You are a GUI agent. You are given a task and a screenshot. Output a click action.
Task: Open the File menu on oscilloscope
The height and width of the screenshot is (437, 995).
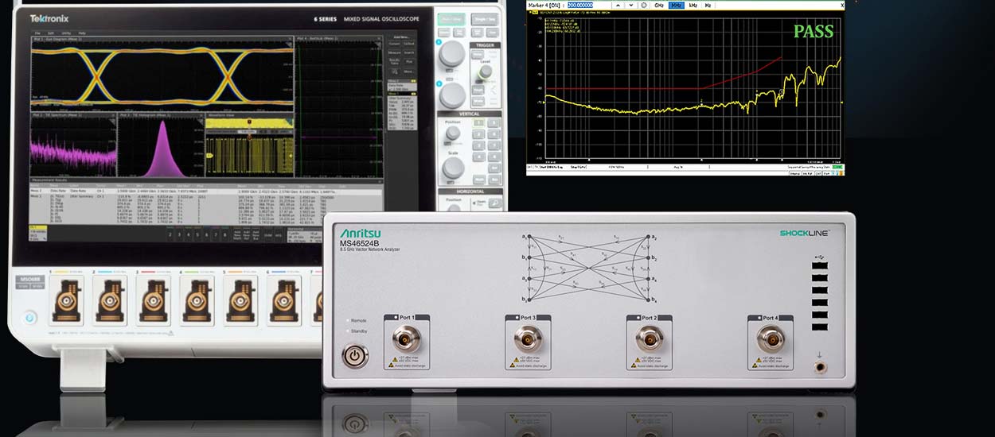[37, 33]
